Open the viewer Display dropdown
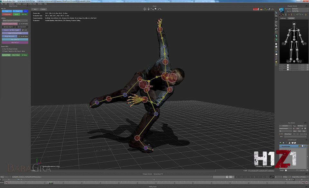The width and height of the screenshot is (309, 188). (43, 9)
